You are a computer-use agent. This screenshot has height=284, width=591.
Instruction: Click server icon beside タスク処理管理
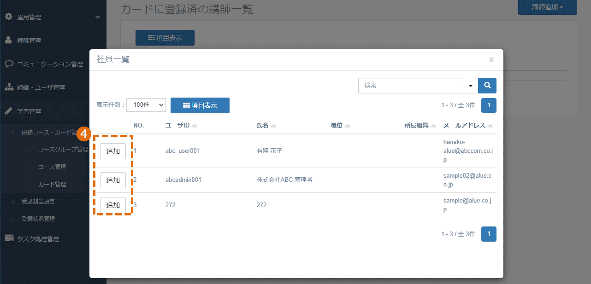click(9, 238)
